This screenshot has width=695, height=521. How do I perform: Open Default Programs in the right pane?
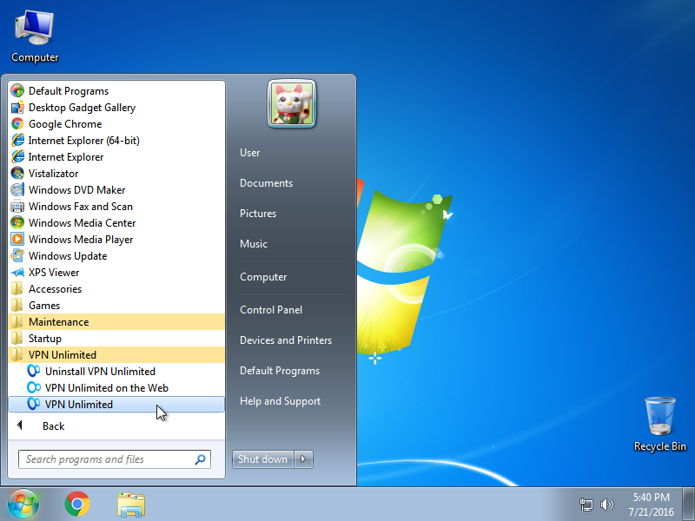[x=280, y=371]
